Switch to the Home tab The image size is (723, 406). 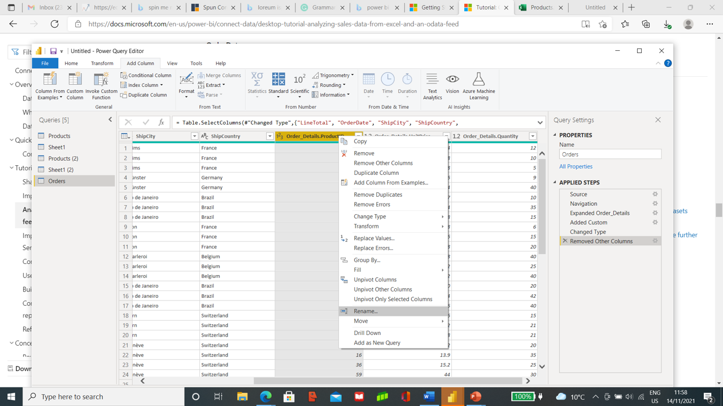point(71,63)
